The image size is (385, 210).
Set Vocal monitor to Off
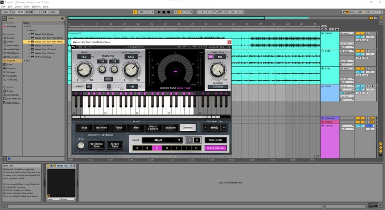click(352, 93)
